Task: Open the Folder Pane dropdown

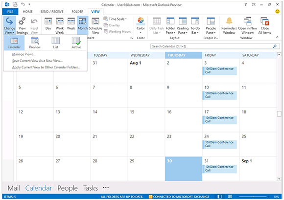Action: (170, 25)
